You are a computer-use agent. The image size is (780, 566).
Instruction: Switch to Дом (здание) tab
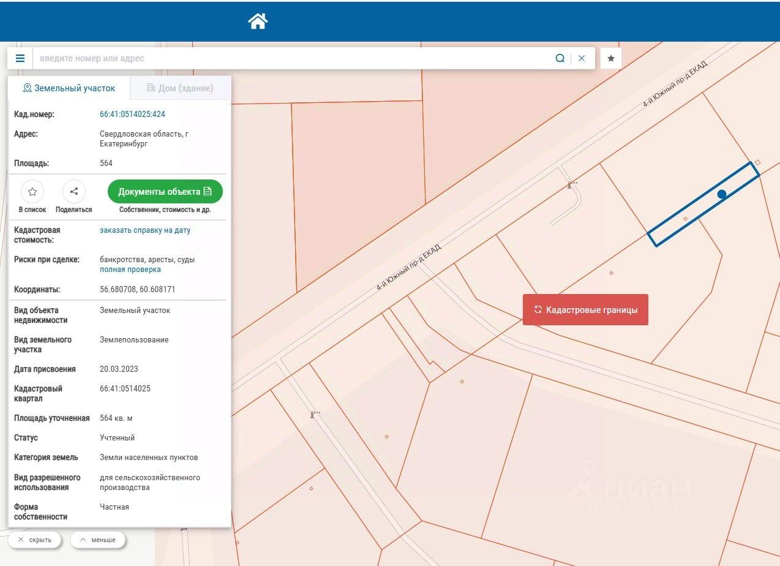(180, 88)
